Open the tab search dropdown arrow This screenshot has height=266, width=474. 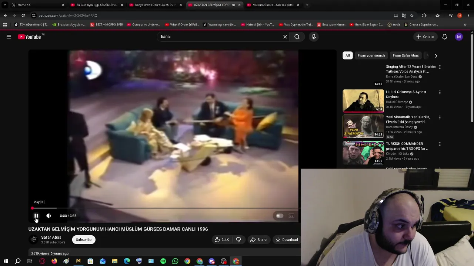pyautogui.click(x=5, y=5)
